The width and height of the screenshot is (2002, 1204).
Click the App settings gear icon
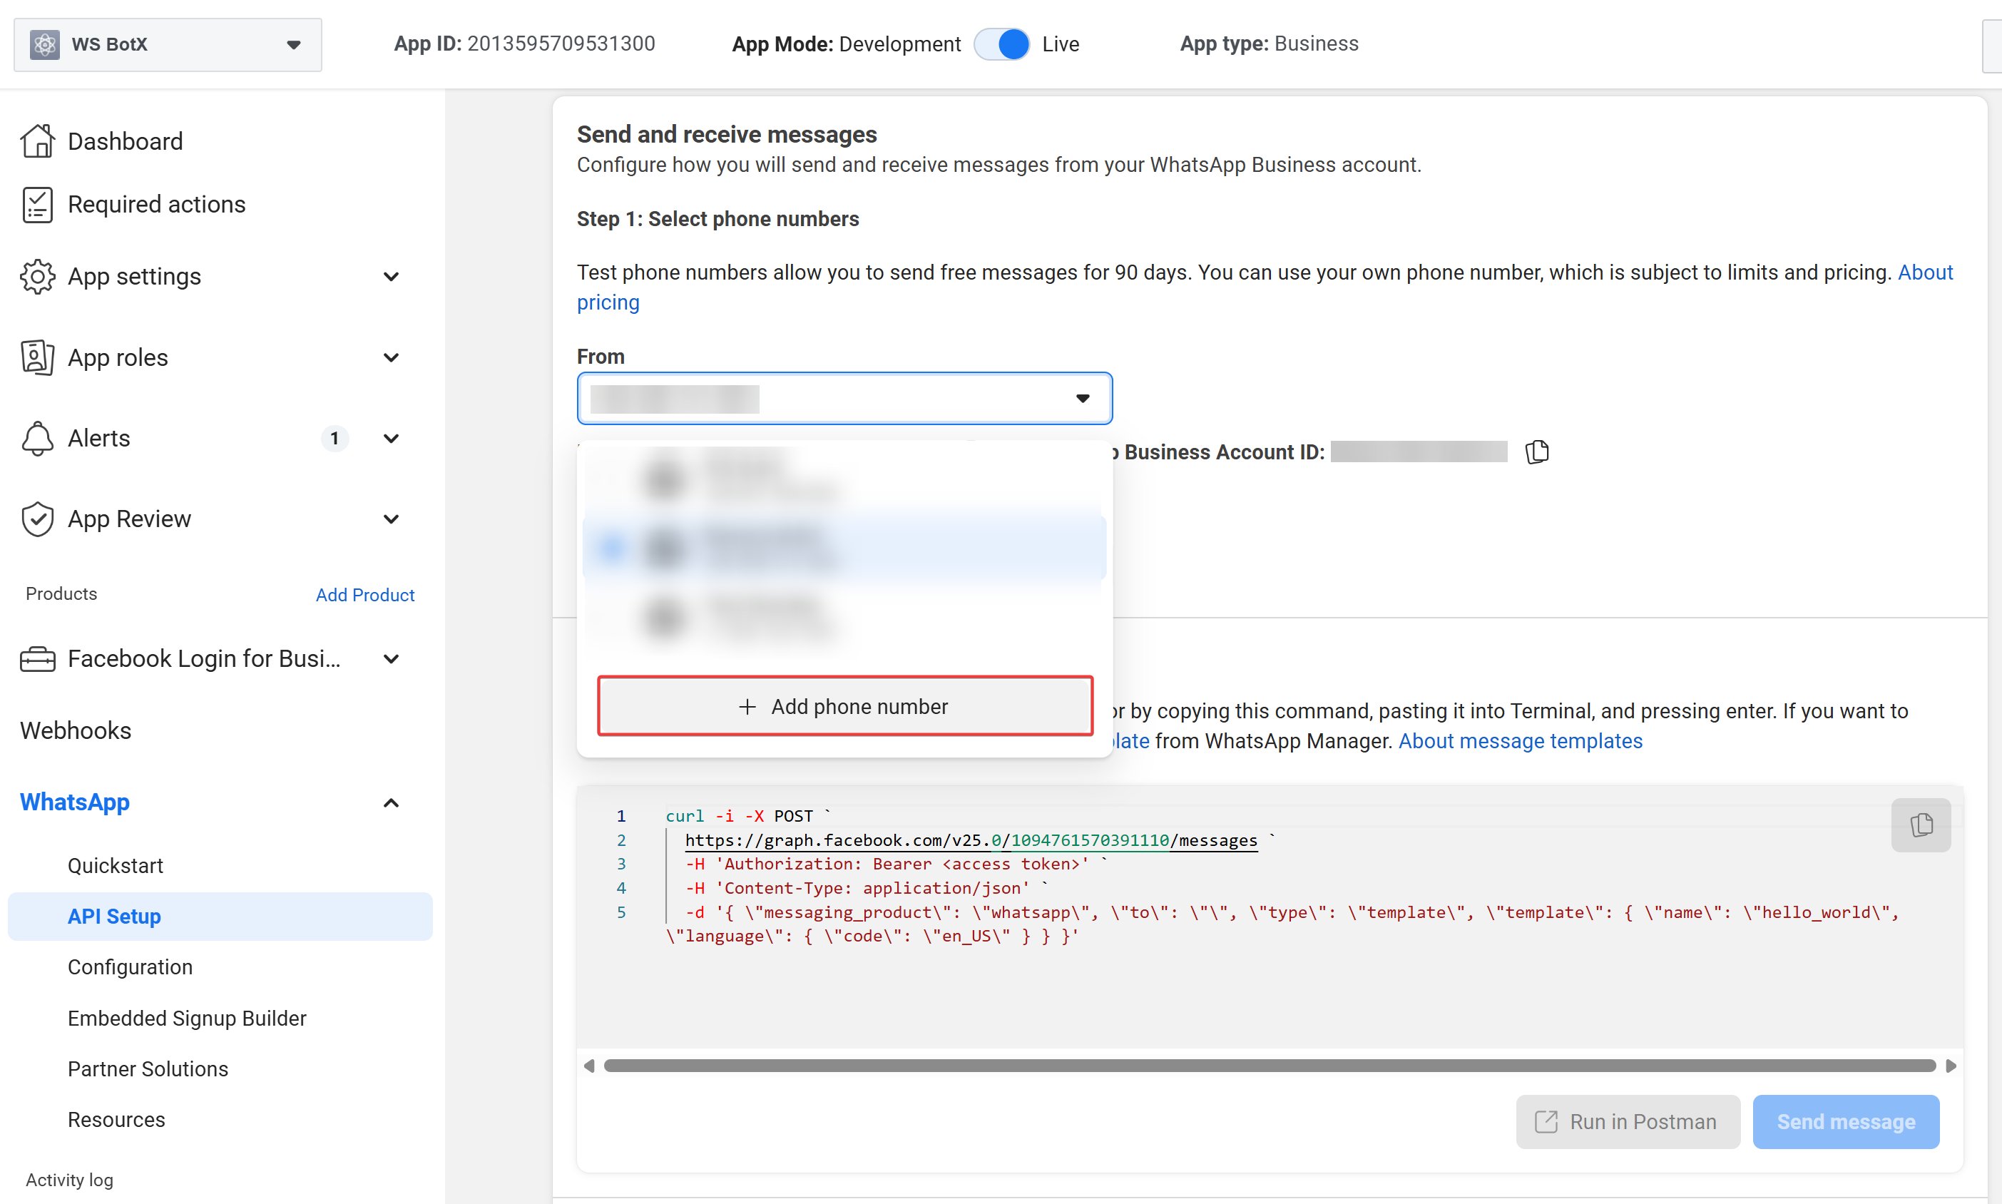37,277
